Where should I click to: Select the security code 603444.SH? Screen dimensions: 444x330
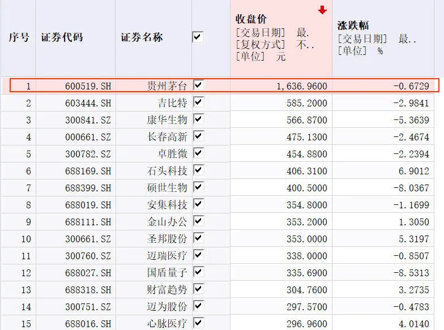88,103
